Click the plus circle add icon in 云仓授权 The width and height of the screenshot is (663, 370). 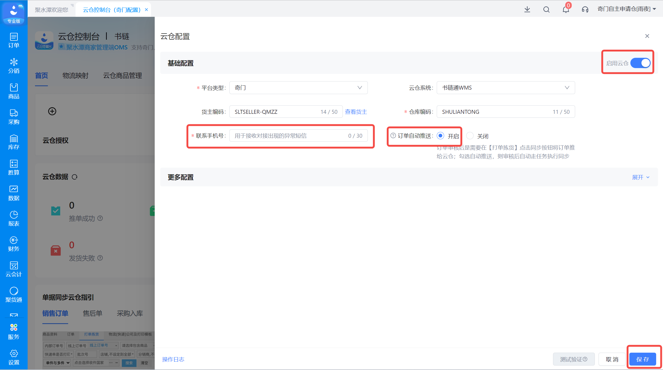pyautogui.click(x=52, y=111)
